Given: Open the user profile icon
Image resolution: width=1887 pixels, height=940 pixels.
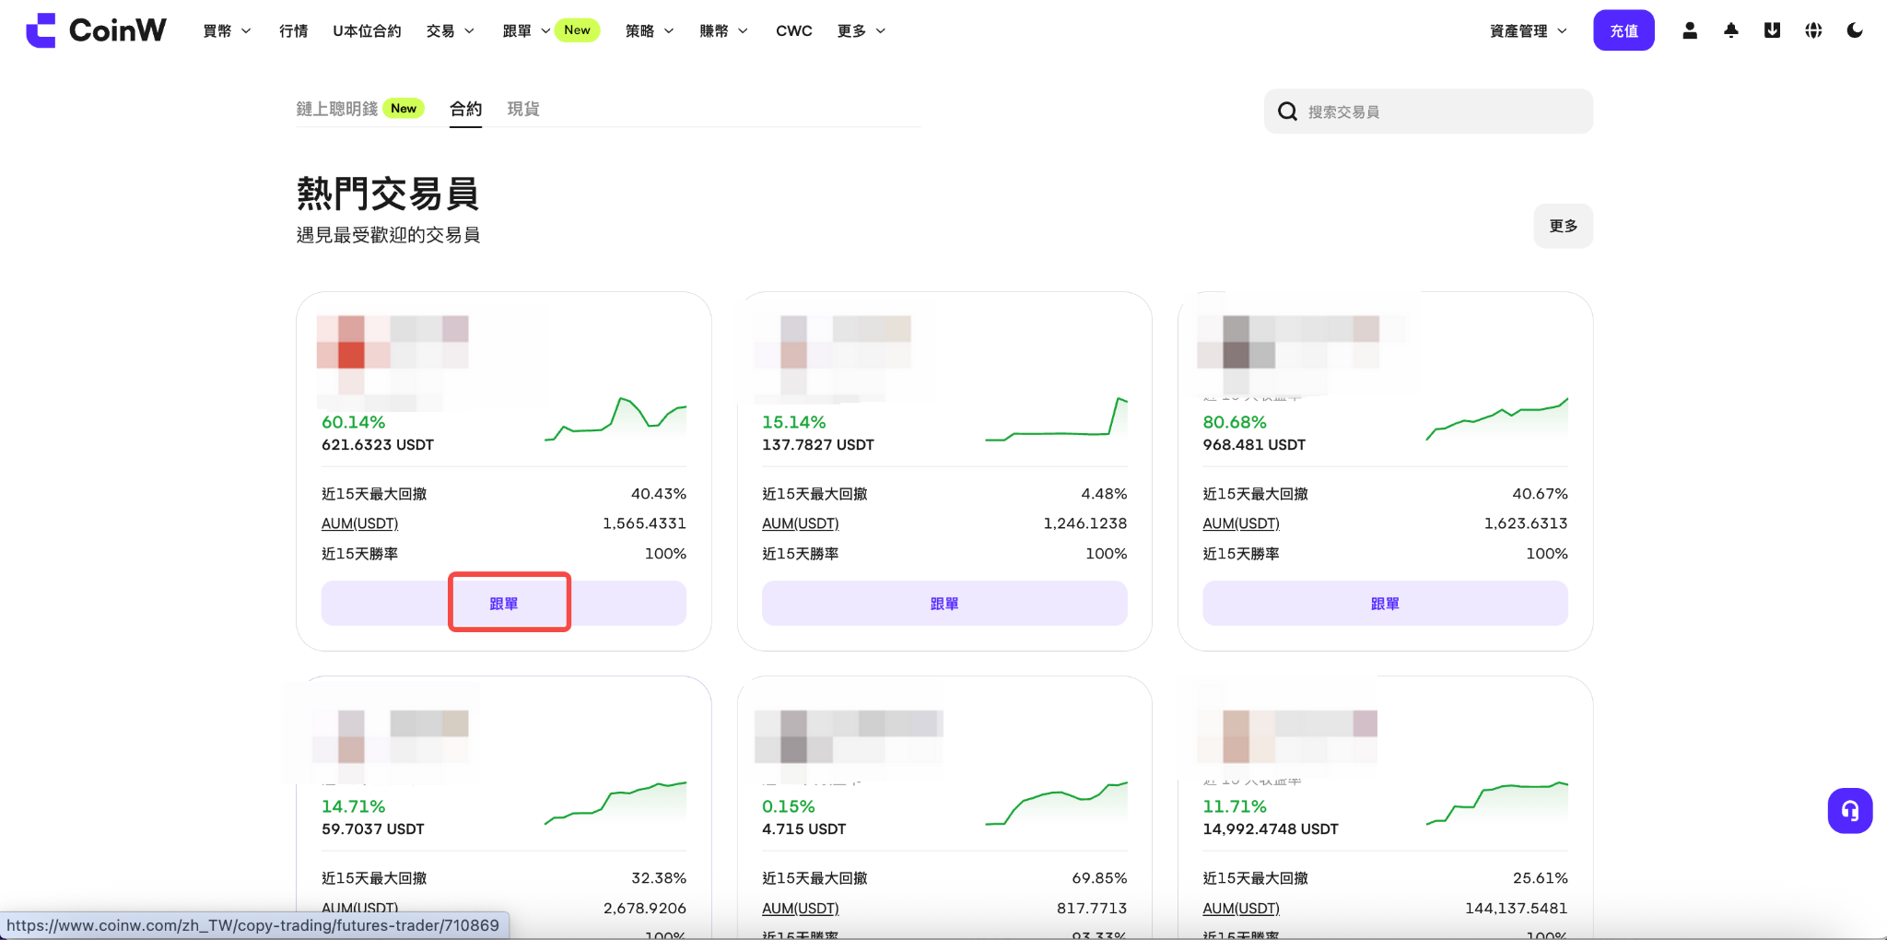Looking at the screenshot, I should (1690, 30).
